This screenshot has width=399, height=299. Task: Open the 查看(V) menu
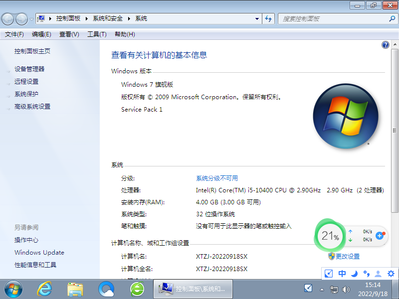coord(69,34)
